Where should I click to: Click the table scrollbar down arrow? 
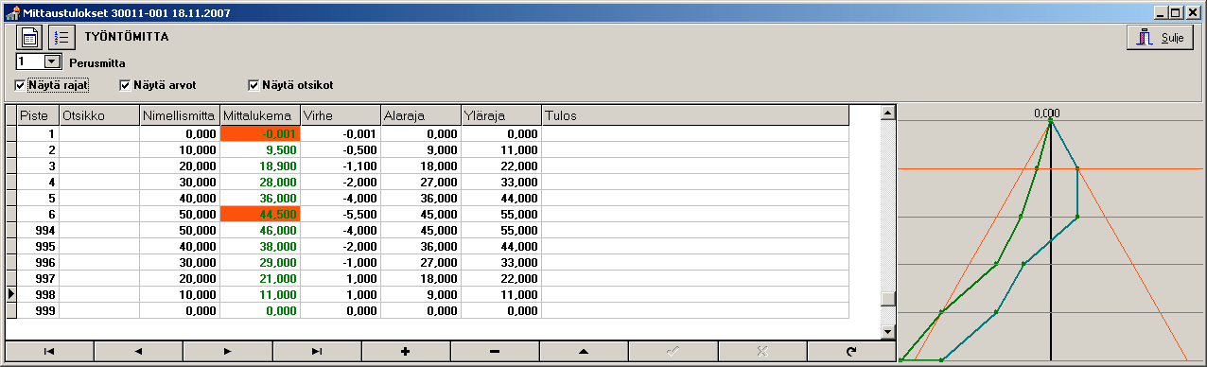[x=887, y=332]
